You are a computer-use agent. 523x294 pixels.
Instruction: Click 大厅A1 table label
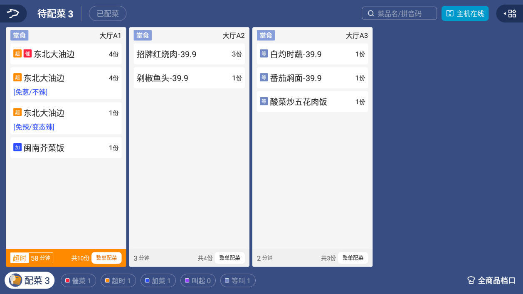pos(110,36)
